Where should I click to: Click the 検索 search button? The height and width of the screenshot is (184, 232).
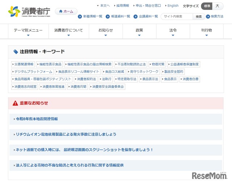point(199,17)
